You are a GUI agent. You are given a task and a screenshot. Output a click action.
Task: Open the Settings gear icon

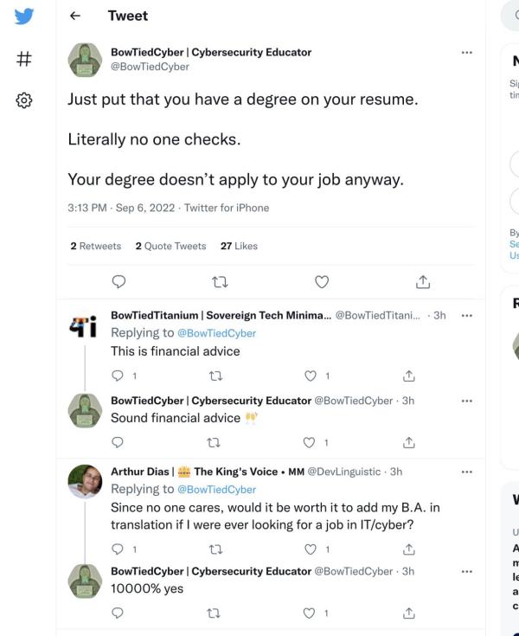pos(25,100)
